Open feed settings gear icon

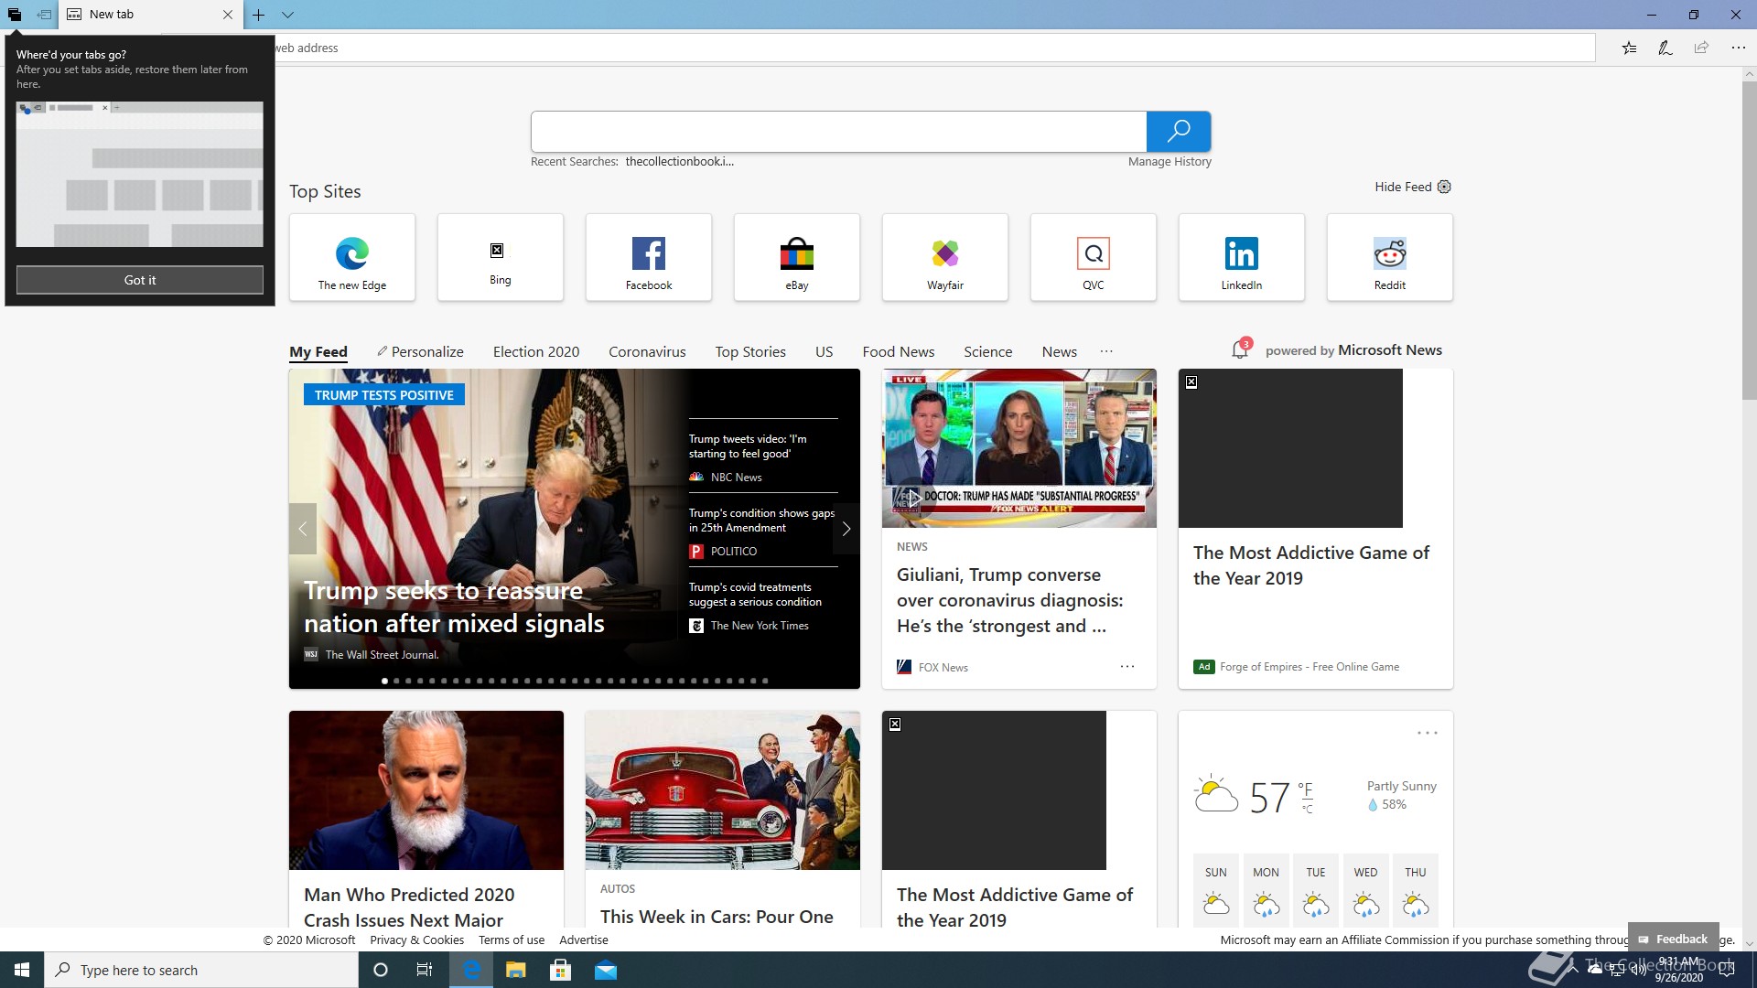(x=1444, y=187)
